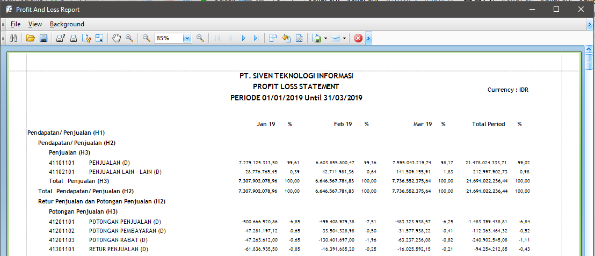Click the toolbar drag handle grip

(x=3, y=38)
